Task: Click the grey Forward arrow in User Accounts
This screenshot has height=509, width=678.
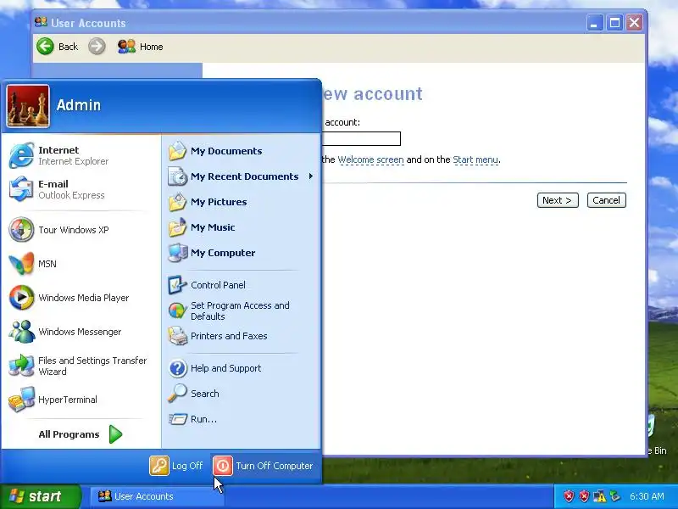Action: click(97, 47)
